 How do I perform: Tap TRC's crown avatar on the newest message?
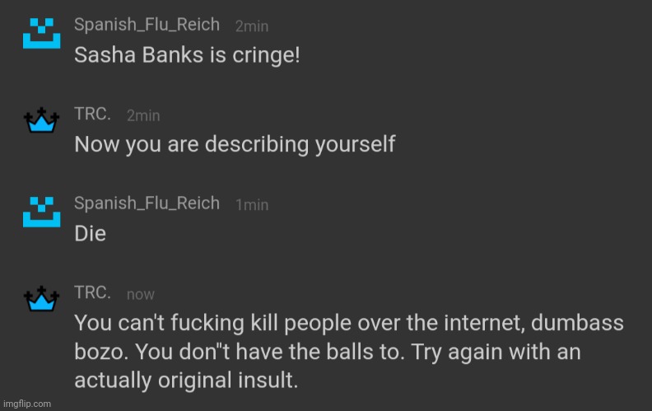[x=41, y=300]
